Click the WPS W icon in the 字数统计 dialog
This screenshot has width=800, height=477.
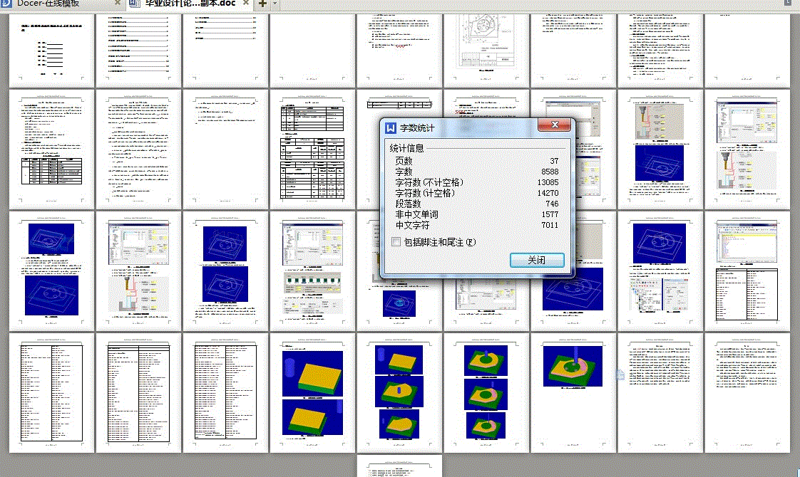coord(391,128)
